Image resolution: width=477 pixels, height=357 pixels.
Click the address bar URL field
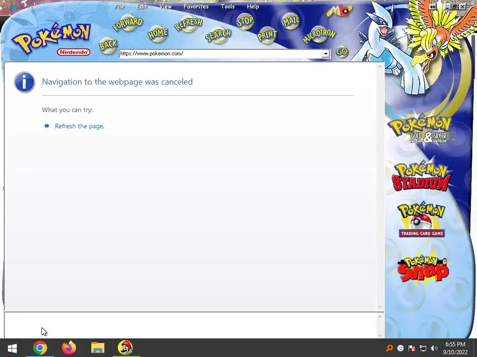[220, 54]
